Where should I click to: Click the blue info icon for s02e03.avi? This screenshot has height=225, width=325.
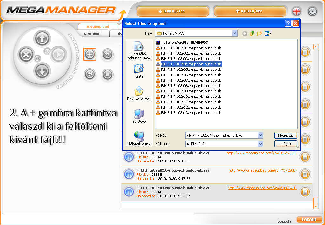click(129, 192)
